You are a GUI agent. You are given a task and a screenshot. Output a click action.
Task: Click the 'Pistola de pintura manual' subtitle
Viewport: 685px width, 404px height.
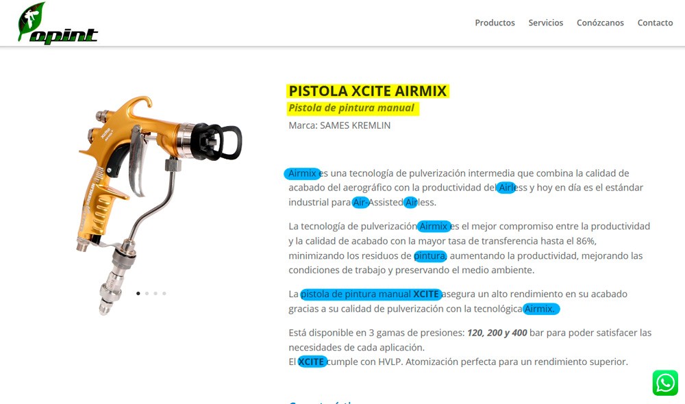tap(352, 108)
